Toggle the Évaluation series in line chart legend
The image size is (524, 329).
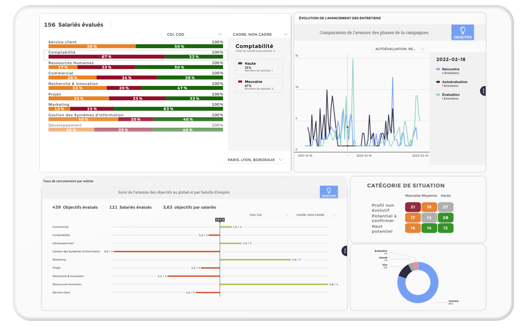(x=450, y=95)
